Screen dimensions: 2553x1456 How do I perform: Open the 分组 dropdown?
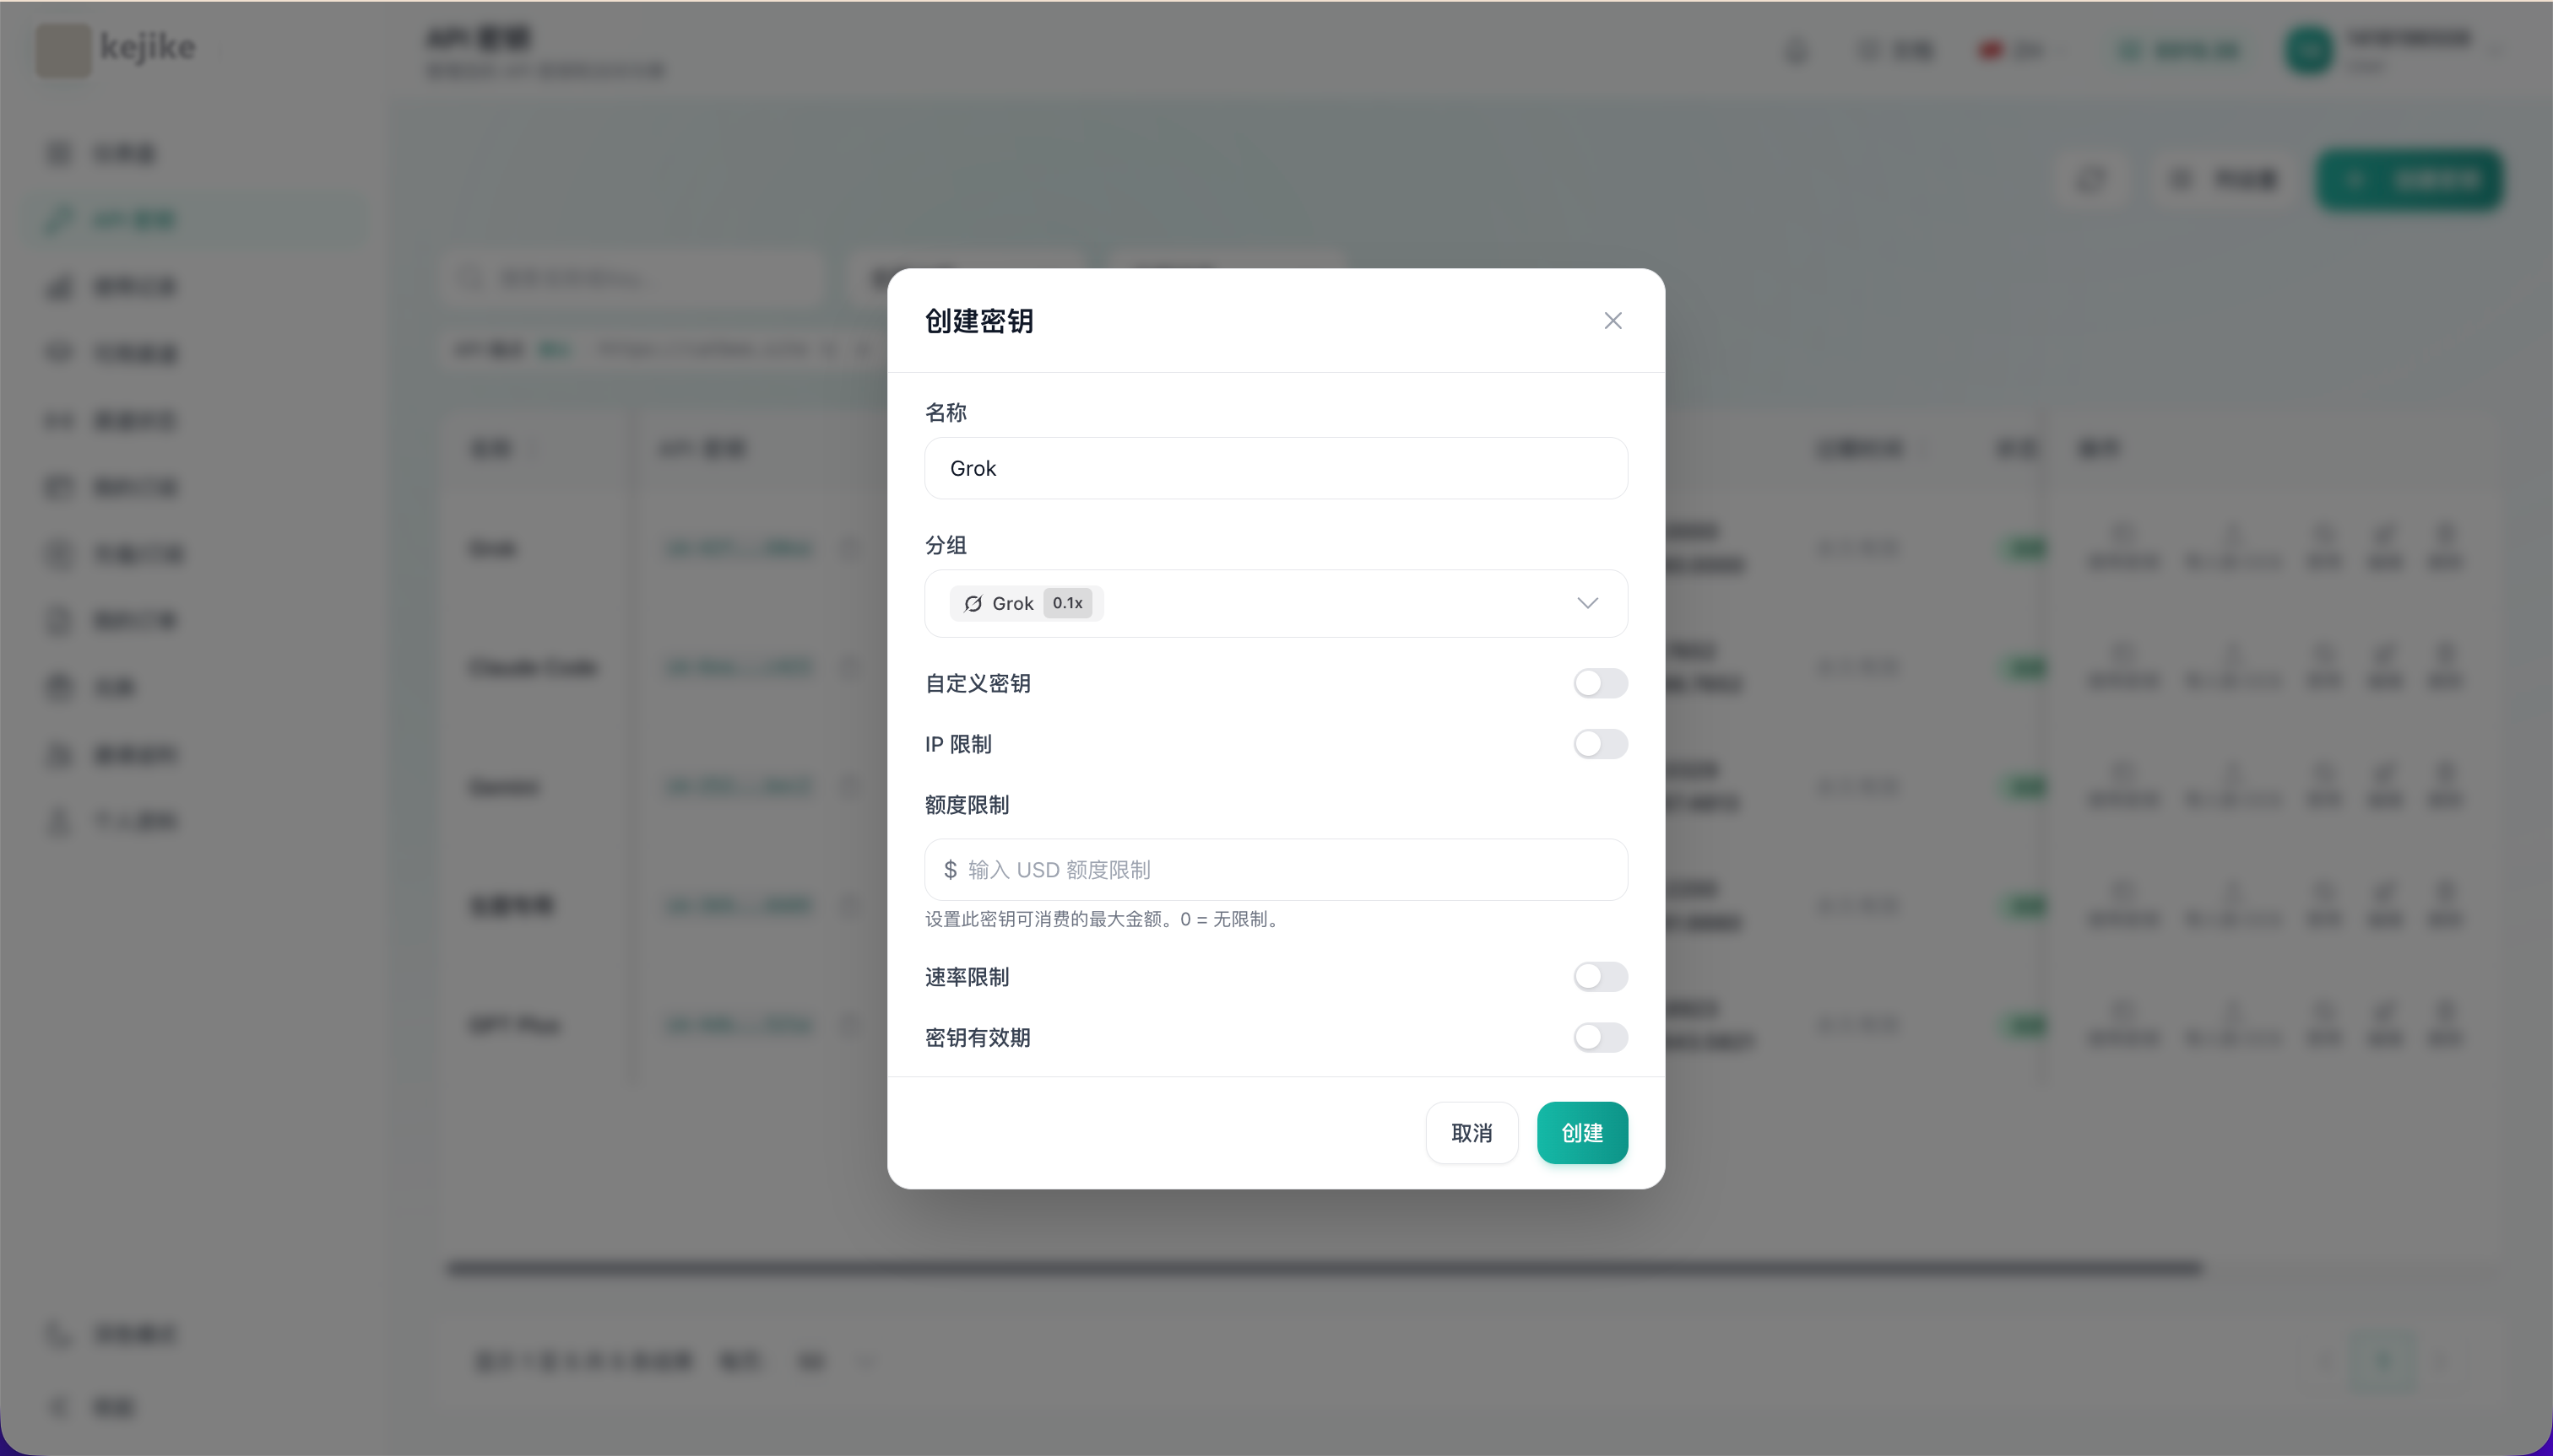[x=1275, y=603]
